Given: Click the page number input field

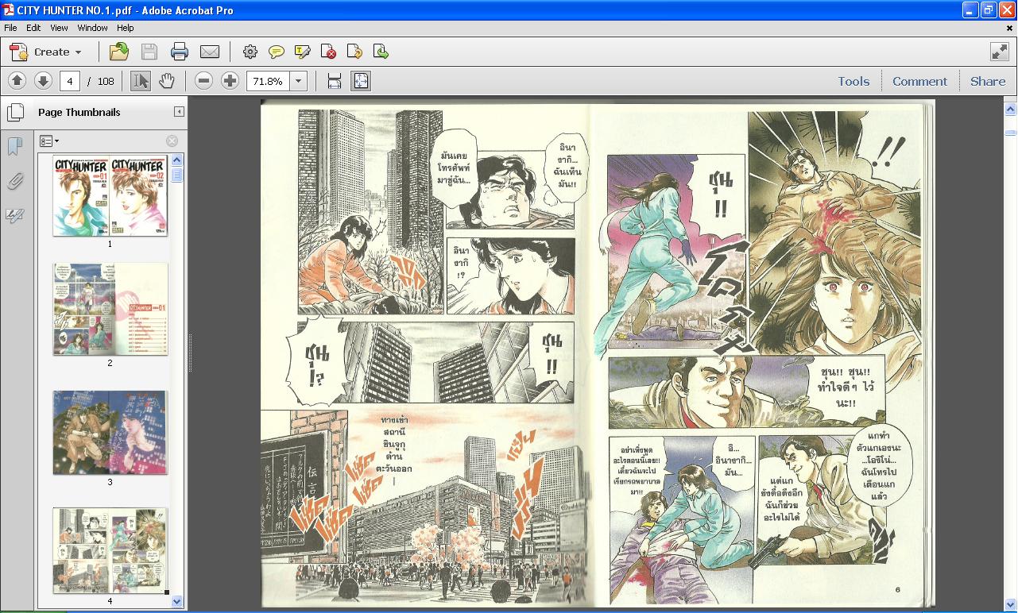Looking at the screenshot, I should tap(69, 81).
